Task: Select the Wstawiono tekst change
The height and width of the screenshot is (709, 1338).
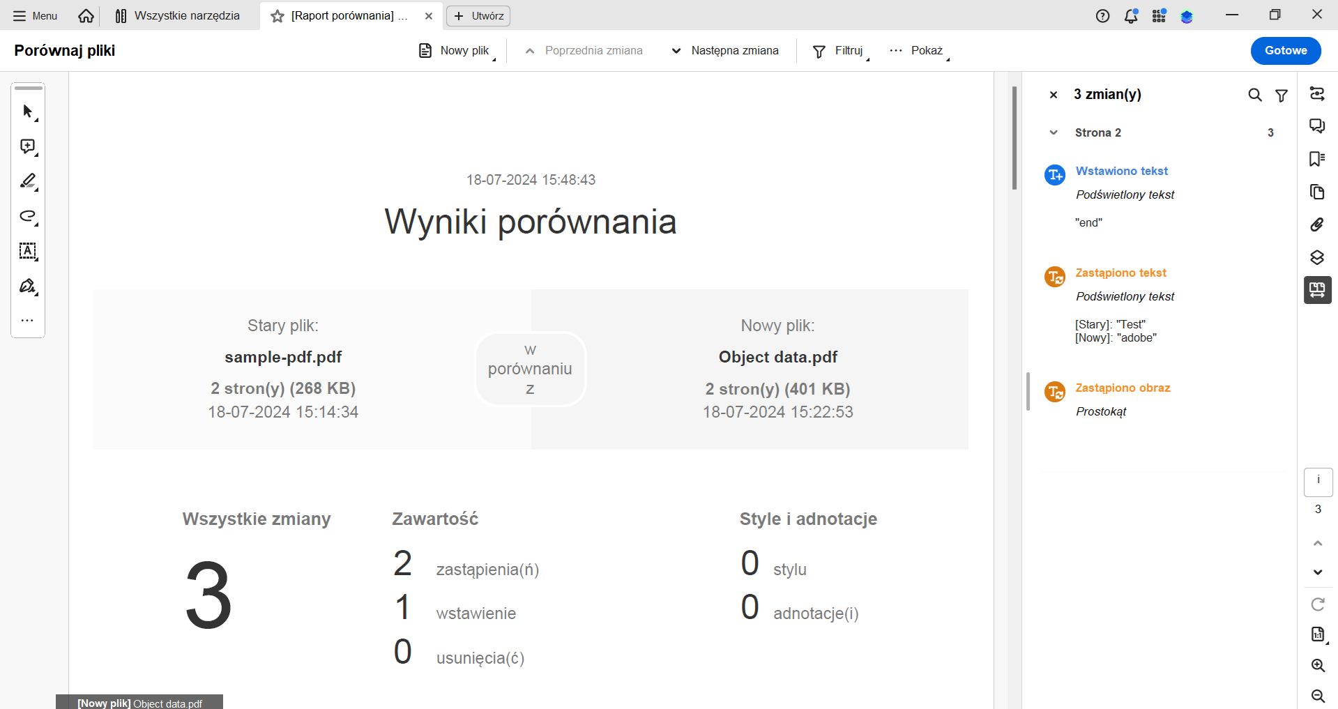Action: (1121, 171)
